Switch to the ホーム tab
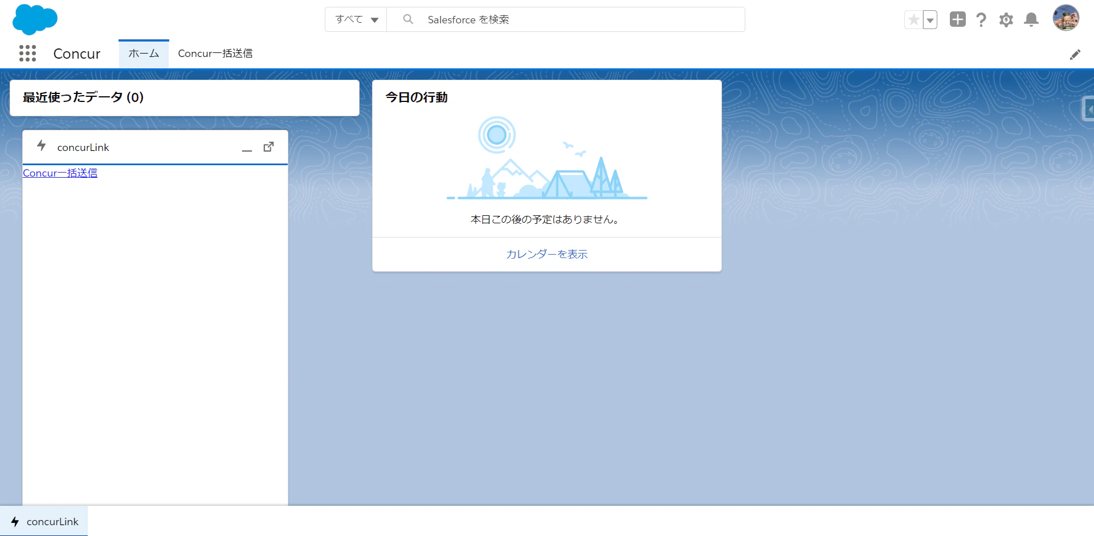This screenshot has height=536, width=1094. pos(144,54)
